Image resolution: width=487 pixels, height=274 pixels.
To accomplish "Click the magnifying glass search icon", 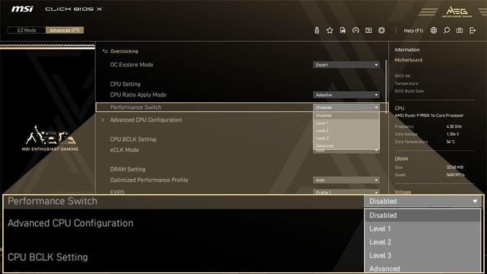I will click(447, 30).
